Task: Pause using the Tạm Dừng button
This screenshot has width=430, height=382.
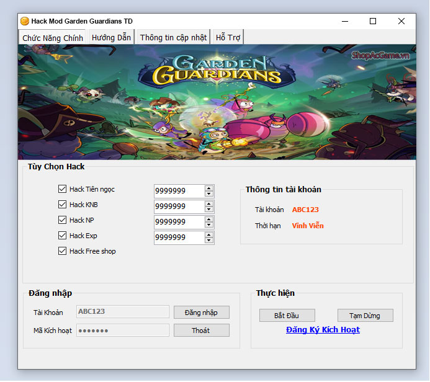Action: (x=365, y=316)
